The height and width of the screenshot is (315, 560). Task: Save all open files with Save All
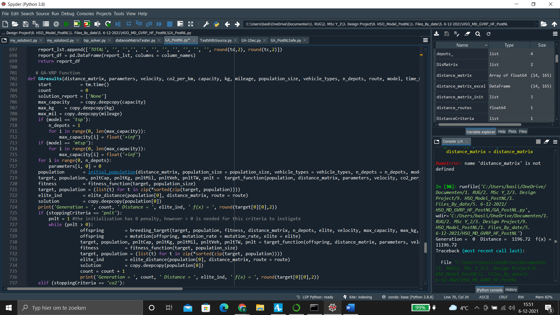point(35,24)
